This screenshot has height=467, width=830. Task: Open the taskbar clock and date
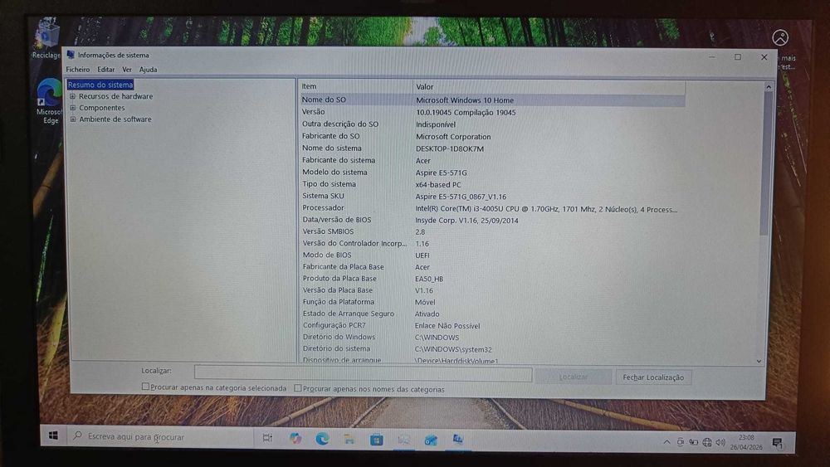746,442
